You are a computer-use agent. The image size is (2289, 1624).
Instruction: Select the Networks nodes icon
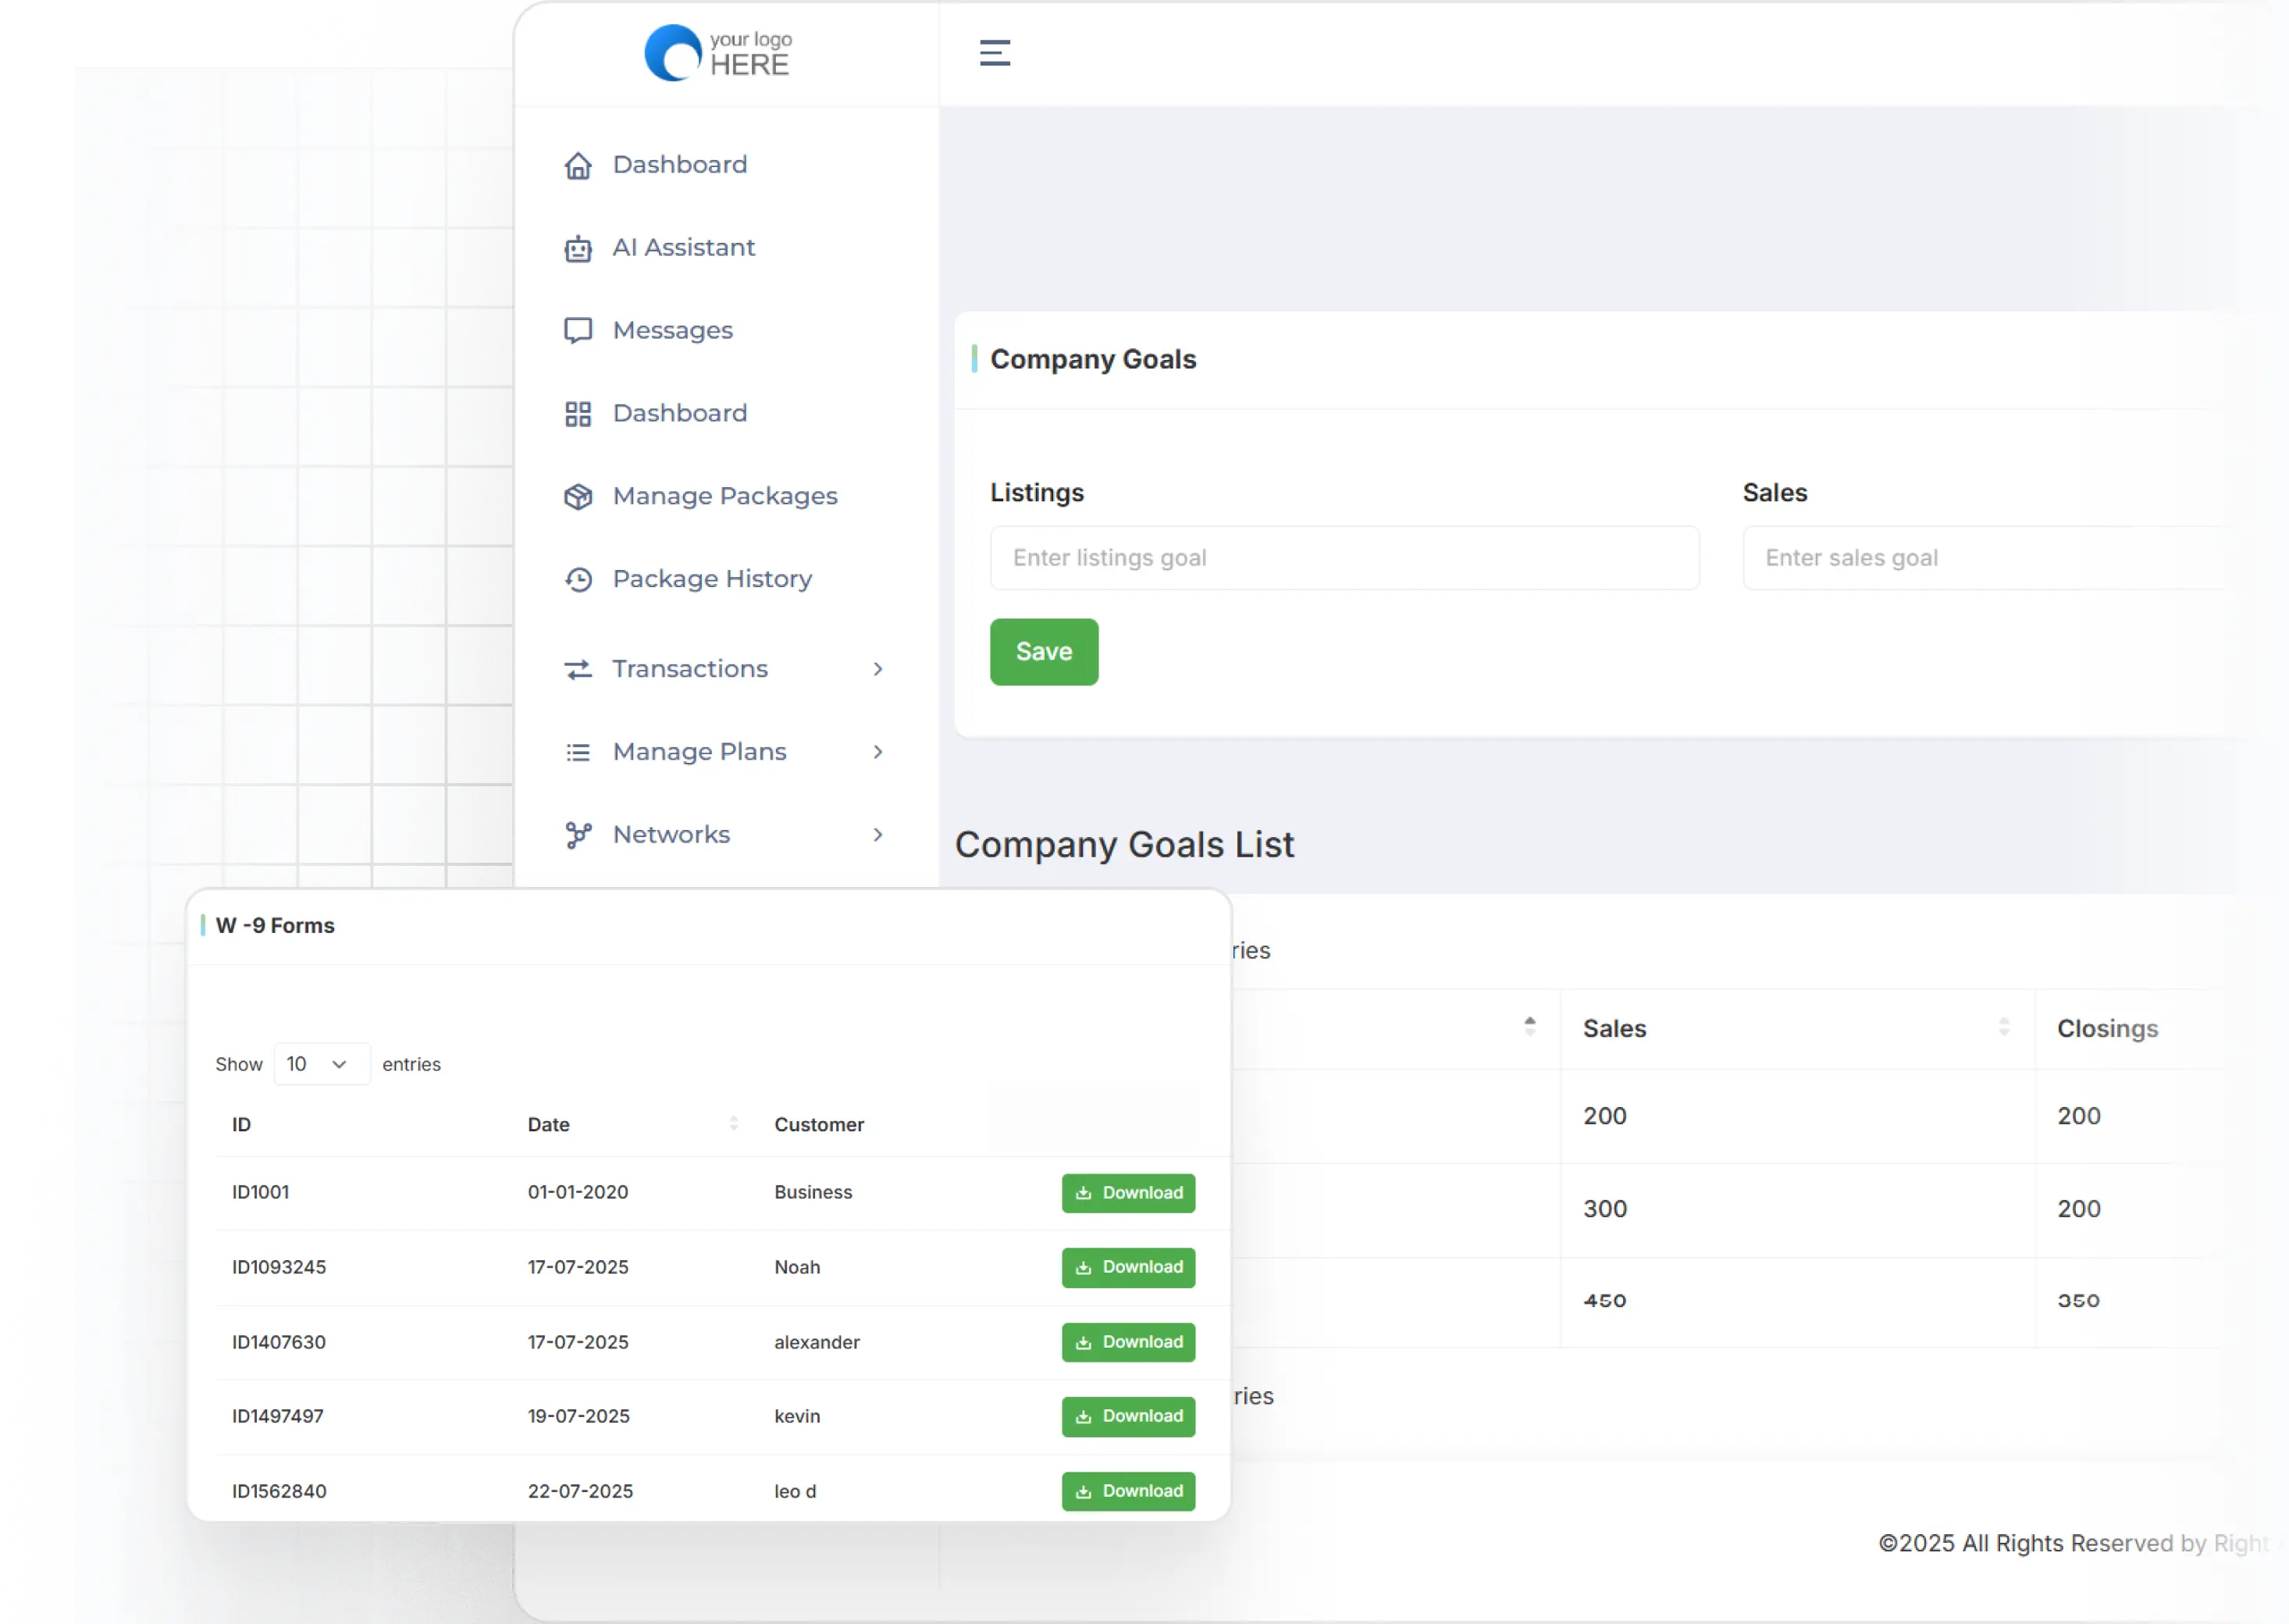point(578,835)
